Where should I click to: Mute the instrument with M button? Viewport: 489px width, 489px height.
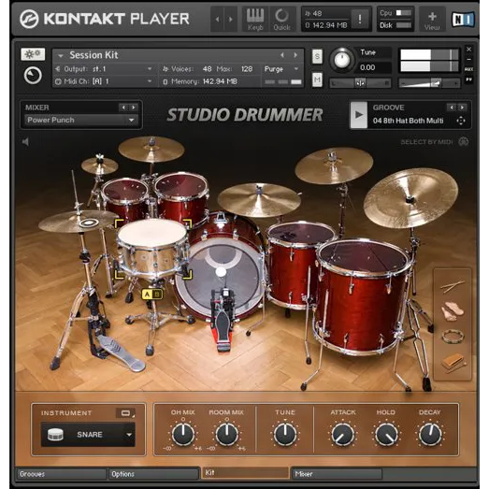[317, 80]
